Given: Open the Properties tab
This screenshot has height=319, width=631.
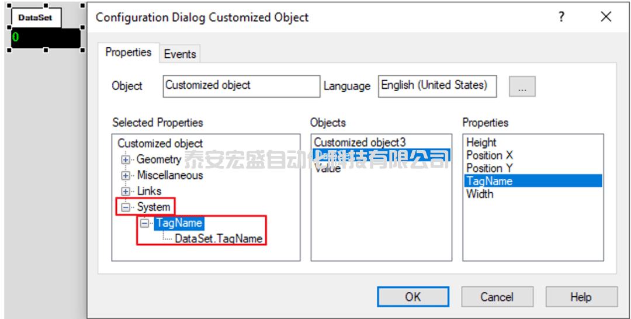Looking at the screenshot, I should [x=128, y=53].
